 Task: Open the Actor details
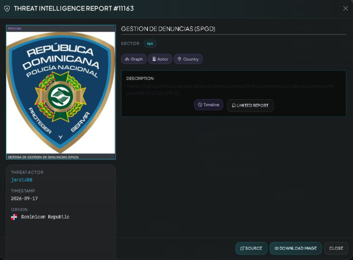(160, 59)
